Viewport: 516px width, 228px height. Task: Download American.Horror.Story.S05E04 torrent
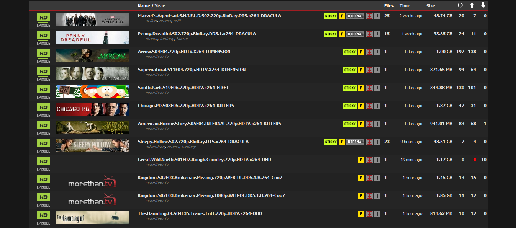[369, 124]
